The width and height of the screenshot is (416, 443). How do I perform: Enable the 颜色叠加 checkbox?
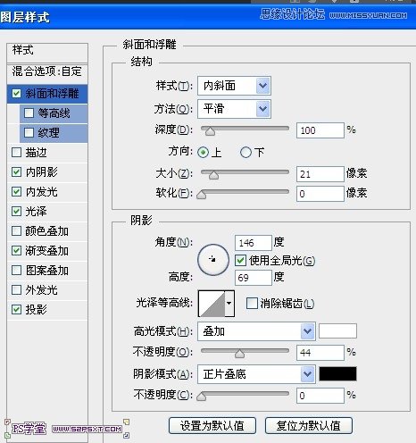[x=16, y=231]
